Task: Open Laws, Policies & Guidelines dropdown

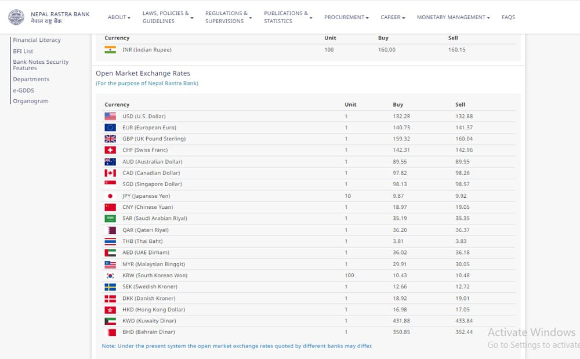Action: (x=168, y=17)
